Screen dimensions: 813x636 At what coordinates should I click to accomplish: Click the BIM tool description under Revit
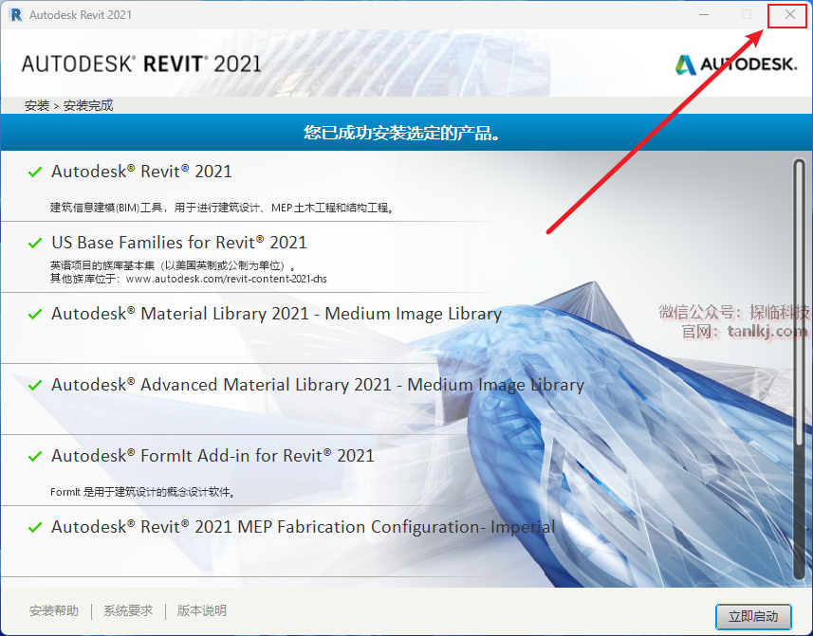tap(223, 208)
